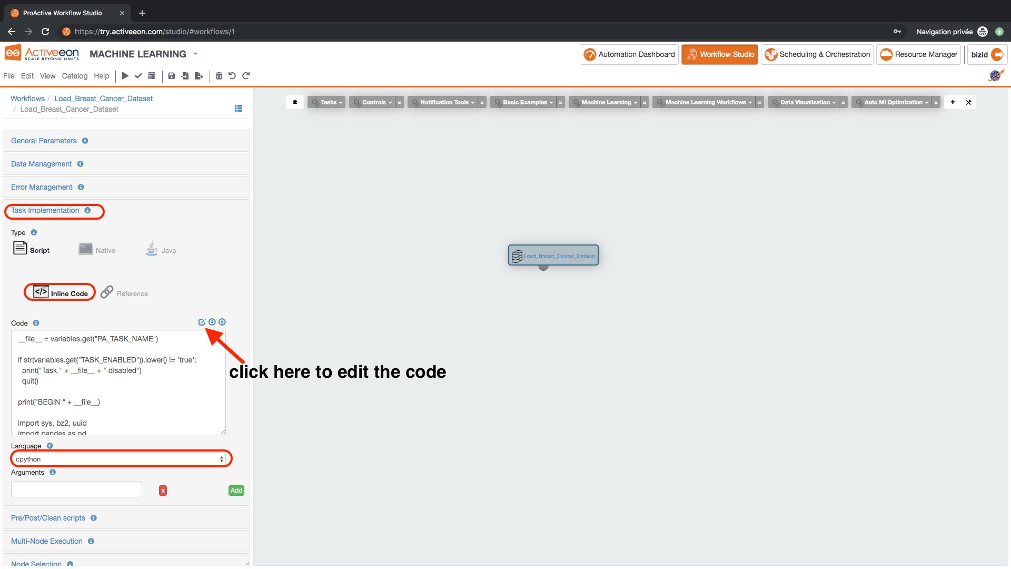
Task: Select the cpython language dropdown
Action: coord(121,458)
